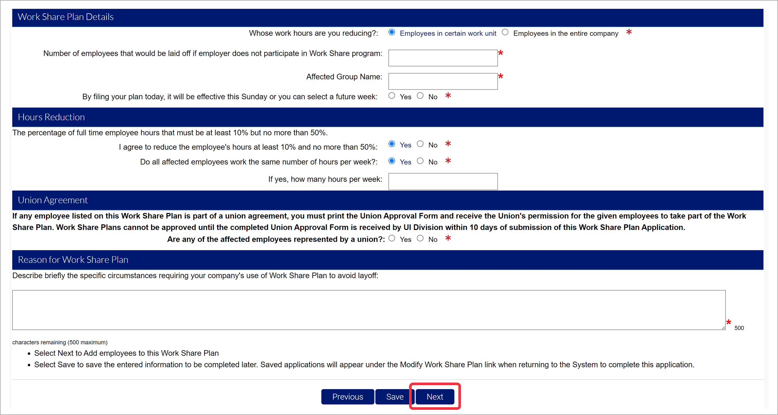The image size is (778, 415).
Task: Pick No for same hours per week
Action: 420,161
